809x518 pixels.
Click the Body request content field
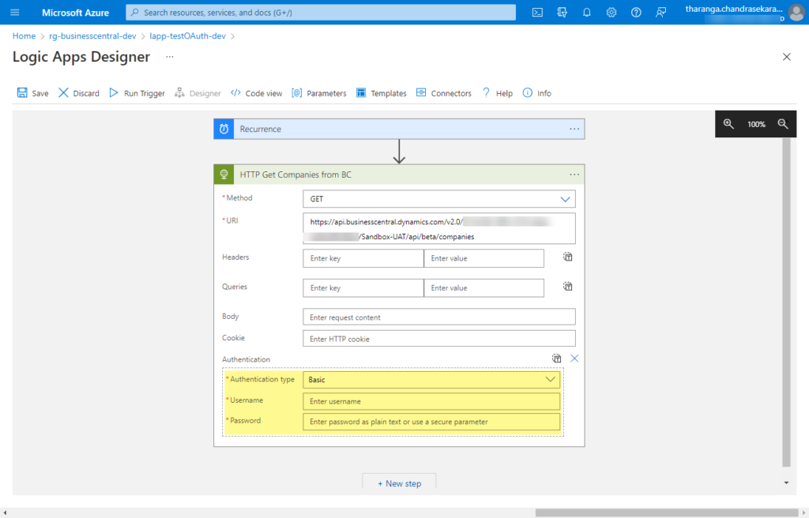pyautogui.click(x=439, y=317)
